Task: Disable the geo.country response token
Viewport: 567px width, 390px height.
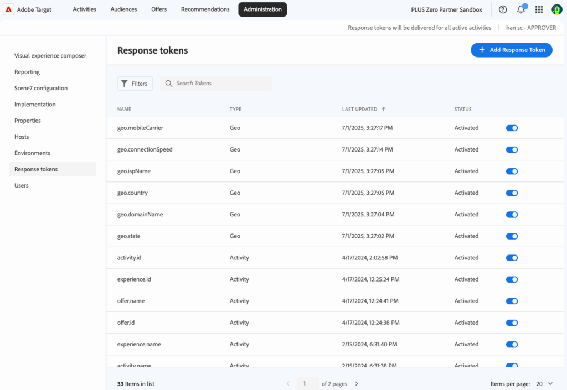Action: (x=512, y=193)
